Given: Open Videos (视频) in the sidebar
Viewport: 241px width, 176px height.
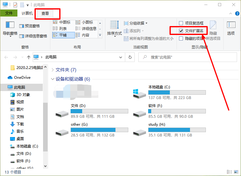Looking at the screenshot, I should [17, 102].
